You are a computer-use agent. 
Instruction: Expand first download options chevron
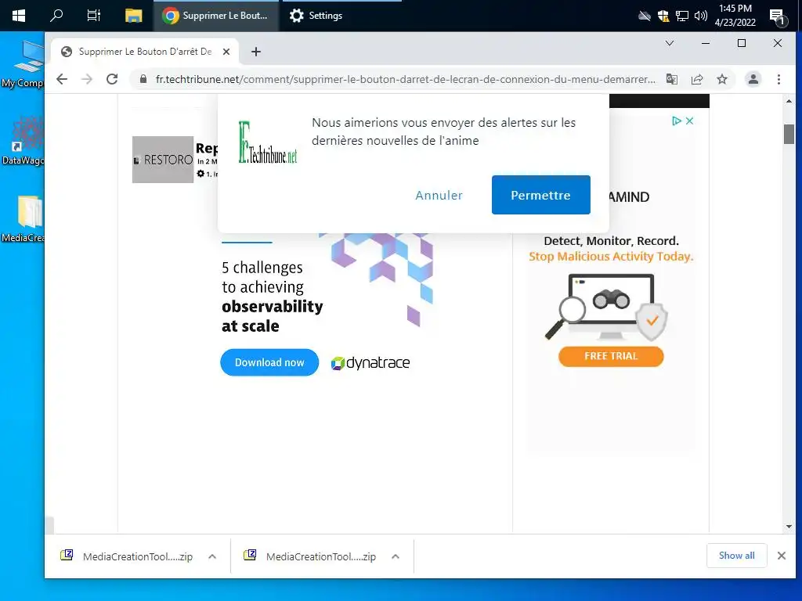[x=212, y=556]
